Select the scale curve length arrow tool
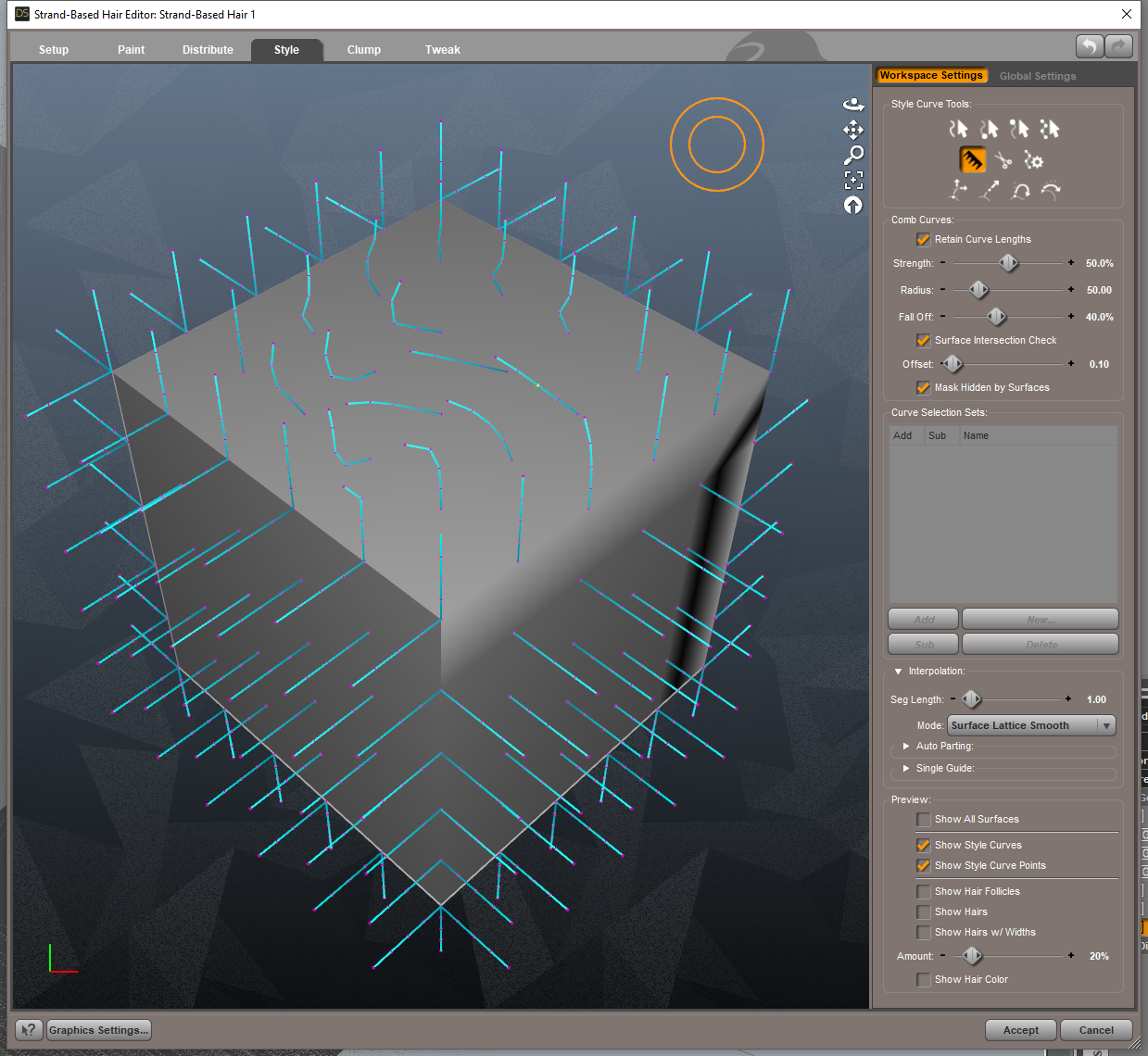Viewport: 1148px width, 1056px height. point(990,190)
